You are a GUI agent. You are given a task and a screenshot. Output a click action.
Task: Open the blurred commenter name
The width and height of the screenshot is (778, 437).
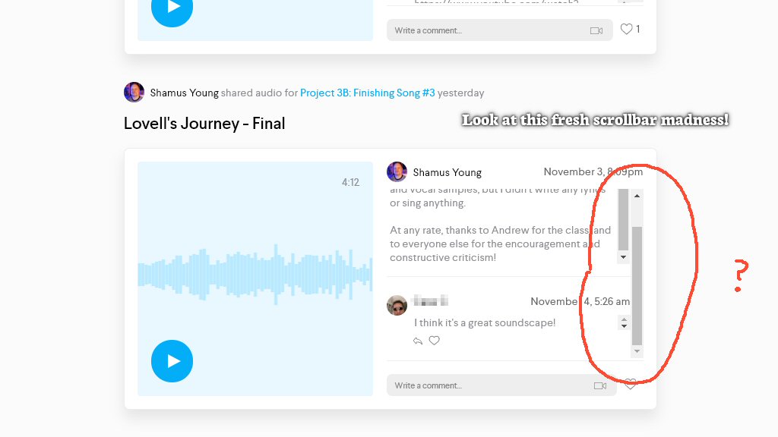[x=430, y=300]
